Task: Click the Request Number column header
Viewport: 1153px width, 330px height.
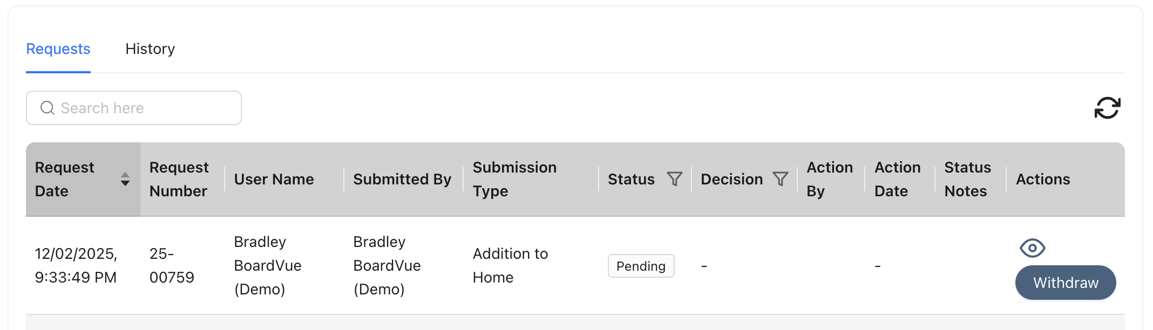Action: click(x=179, y=179)
